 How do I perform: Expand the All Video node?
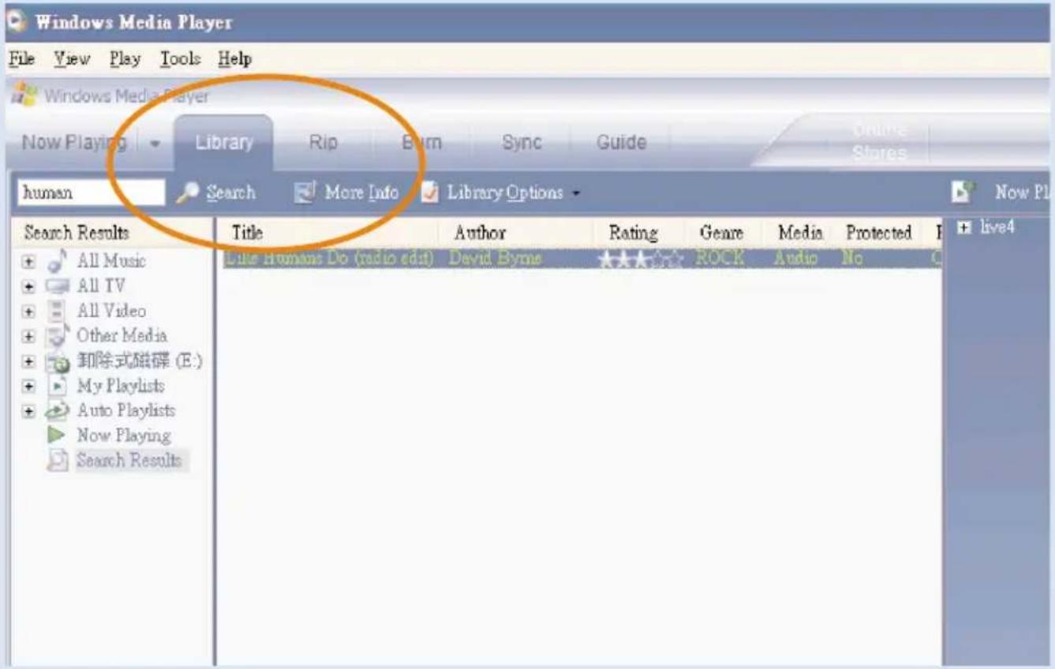[28, 312]
